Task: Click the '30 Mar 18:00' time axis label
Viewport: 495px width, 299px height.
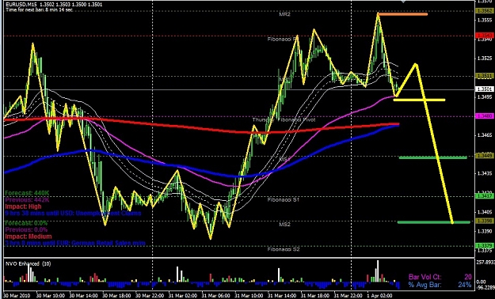Action: click(x=117, y=296)
